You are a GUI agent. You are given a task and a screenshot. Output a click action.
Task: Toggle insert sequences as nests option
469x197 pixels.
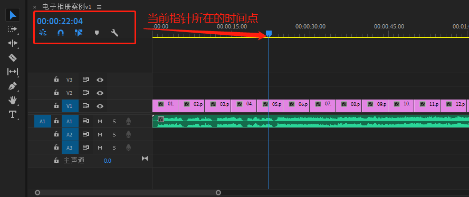[43, 33]
